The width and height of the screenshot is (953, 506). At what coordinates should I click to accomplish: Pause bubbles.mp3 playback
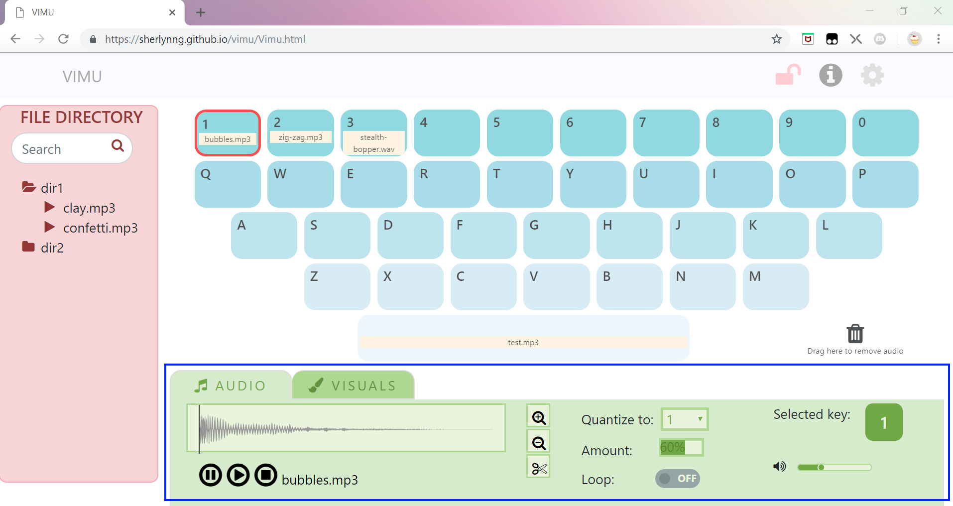coord(210,475)
